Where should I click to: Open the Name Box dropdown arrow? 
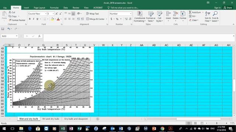pos(17,36)
